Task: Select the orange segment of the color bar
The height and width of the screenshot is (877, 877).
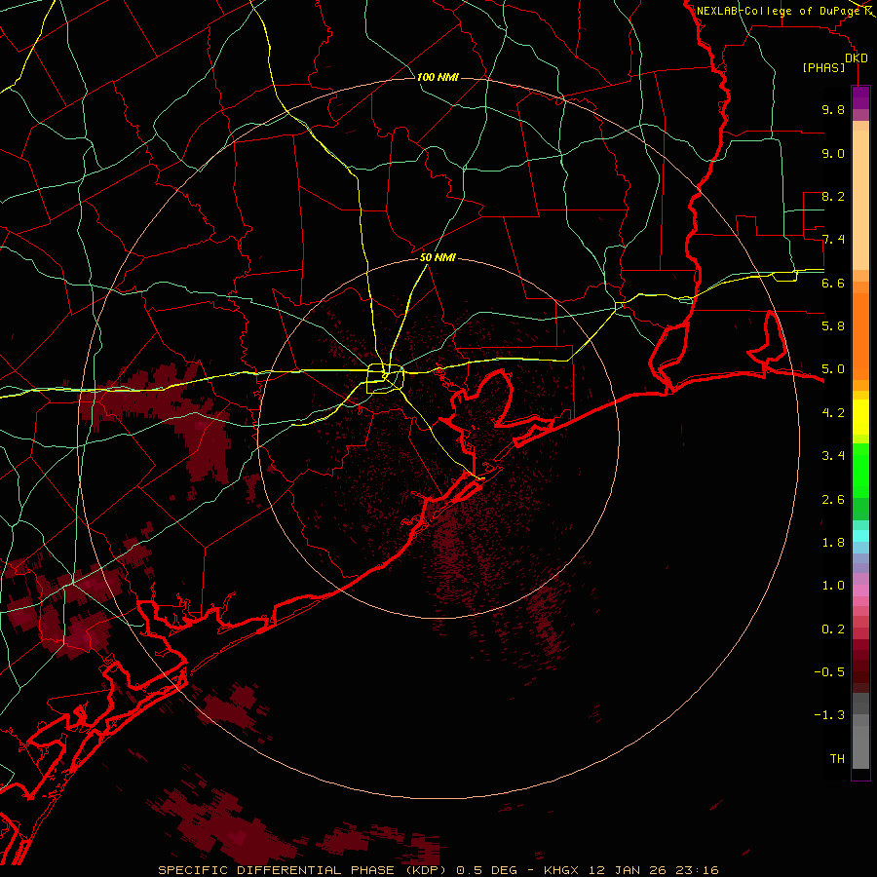Action: tap(860, 336)
